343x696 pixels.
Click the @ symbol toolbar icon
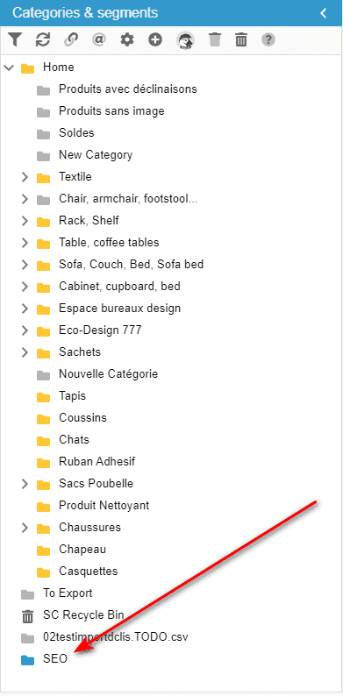(x=98, y=40)
